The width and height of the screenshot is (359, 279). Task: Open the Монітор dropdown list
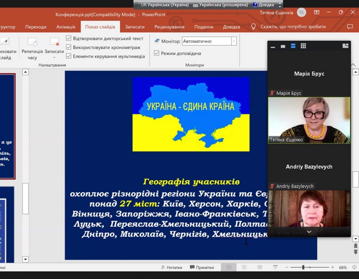pyautogui.click(x=234, y=41)
